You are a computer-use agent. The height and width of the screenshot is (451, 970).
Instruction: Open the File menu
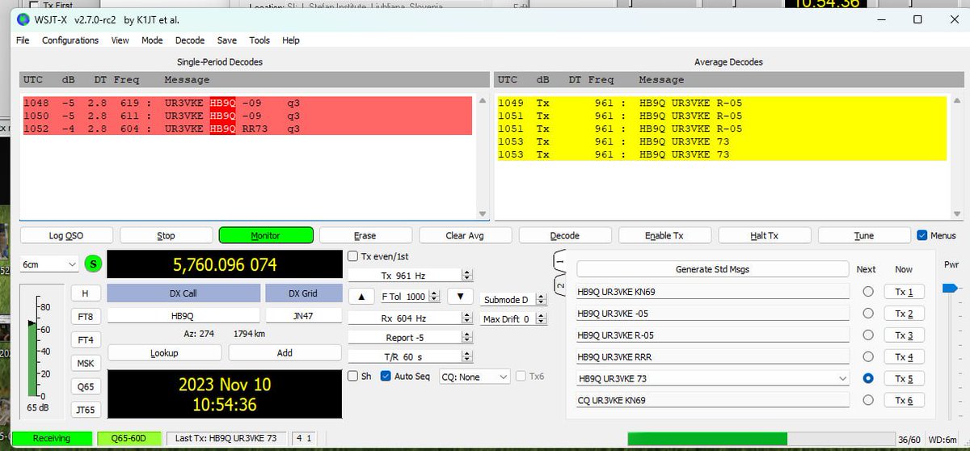23,40
